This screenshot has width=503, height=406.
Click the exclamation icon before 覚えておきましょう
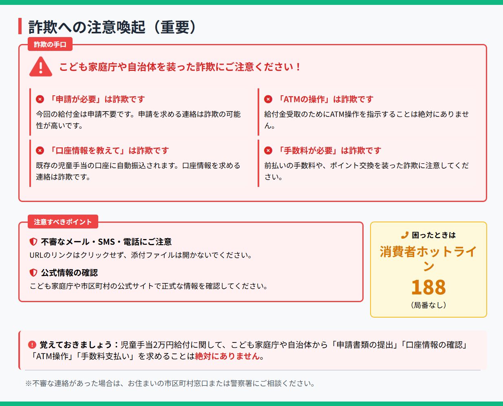click(x=32, y=345)
